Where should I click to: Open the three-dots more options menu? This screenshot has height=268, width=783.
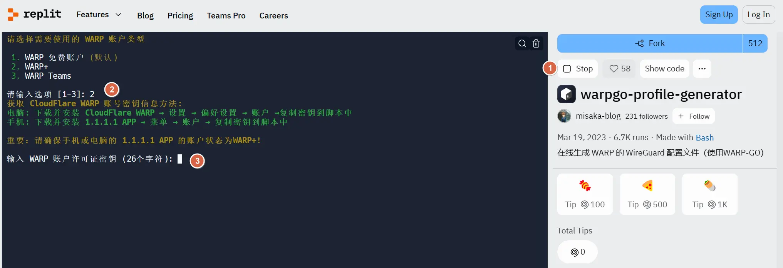[702, 69]
